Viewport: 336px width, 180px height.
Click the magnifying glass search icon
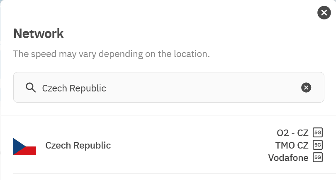click(30, 88)
